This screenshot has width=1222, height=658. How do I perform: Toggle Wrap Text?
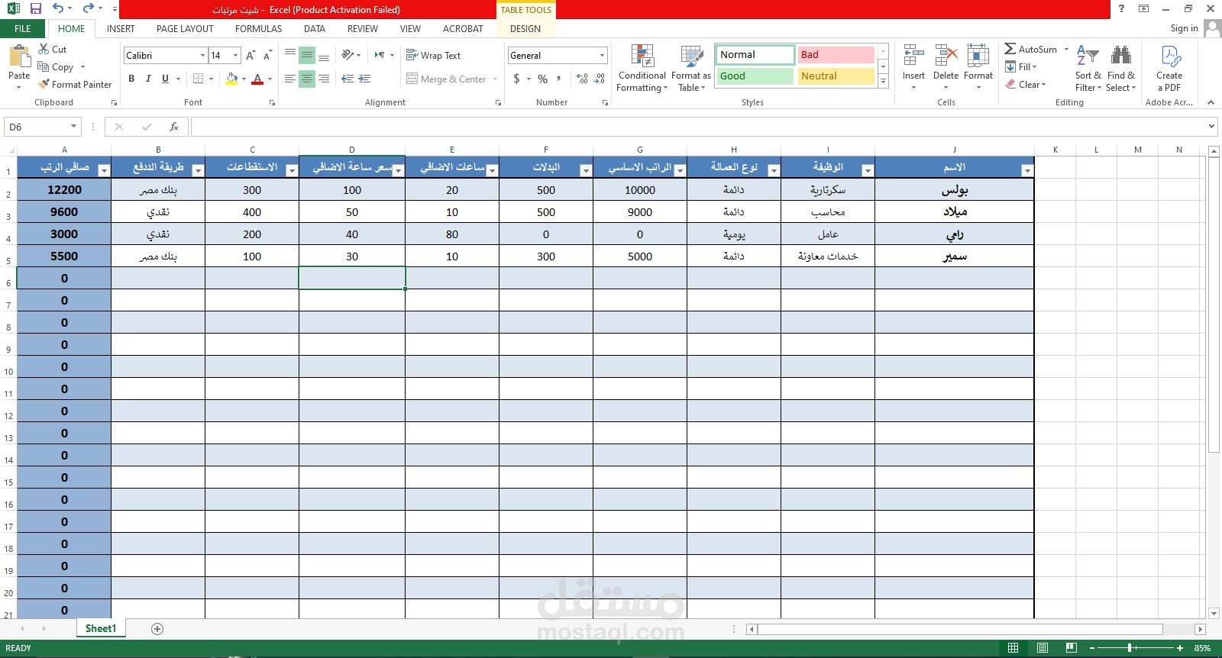click(x=433, y=55)
